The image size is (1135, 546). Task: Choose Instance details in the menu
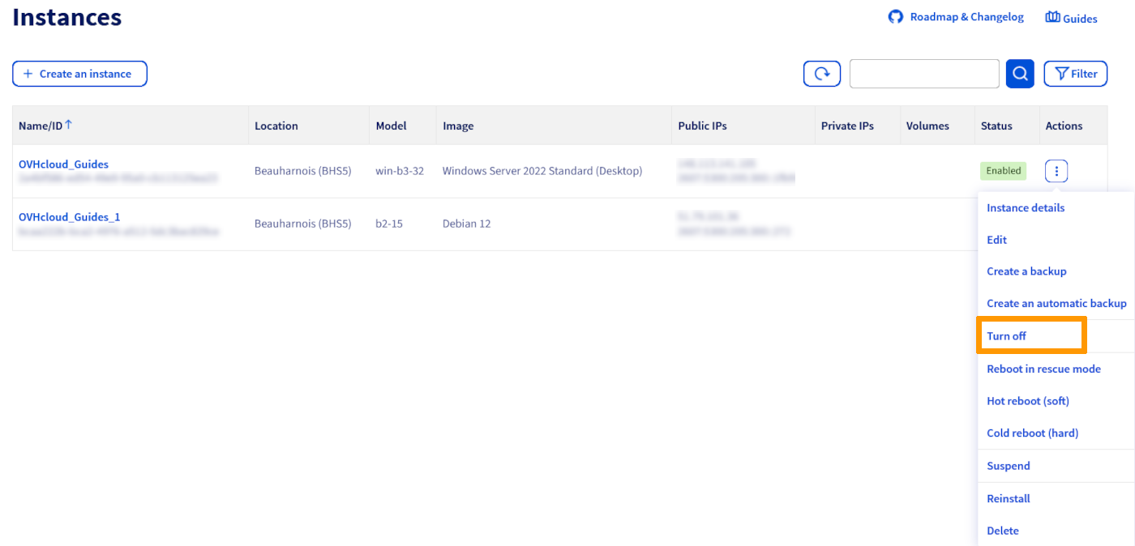tap(1026, 208)
